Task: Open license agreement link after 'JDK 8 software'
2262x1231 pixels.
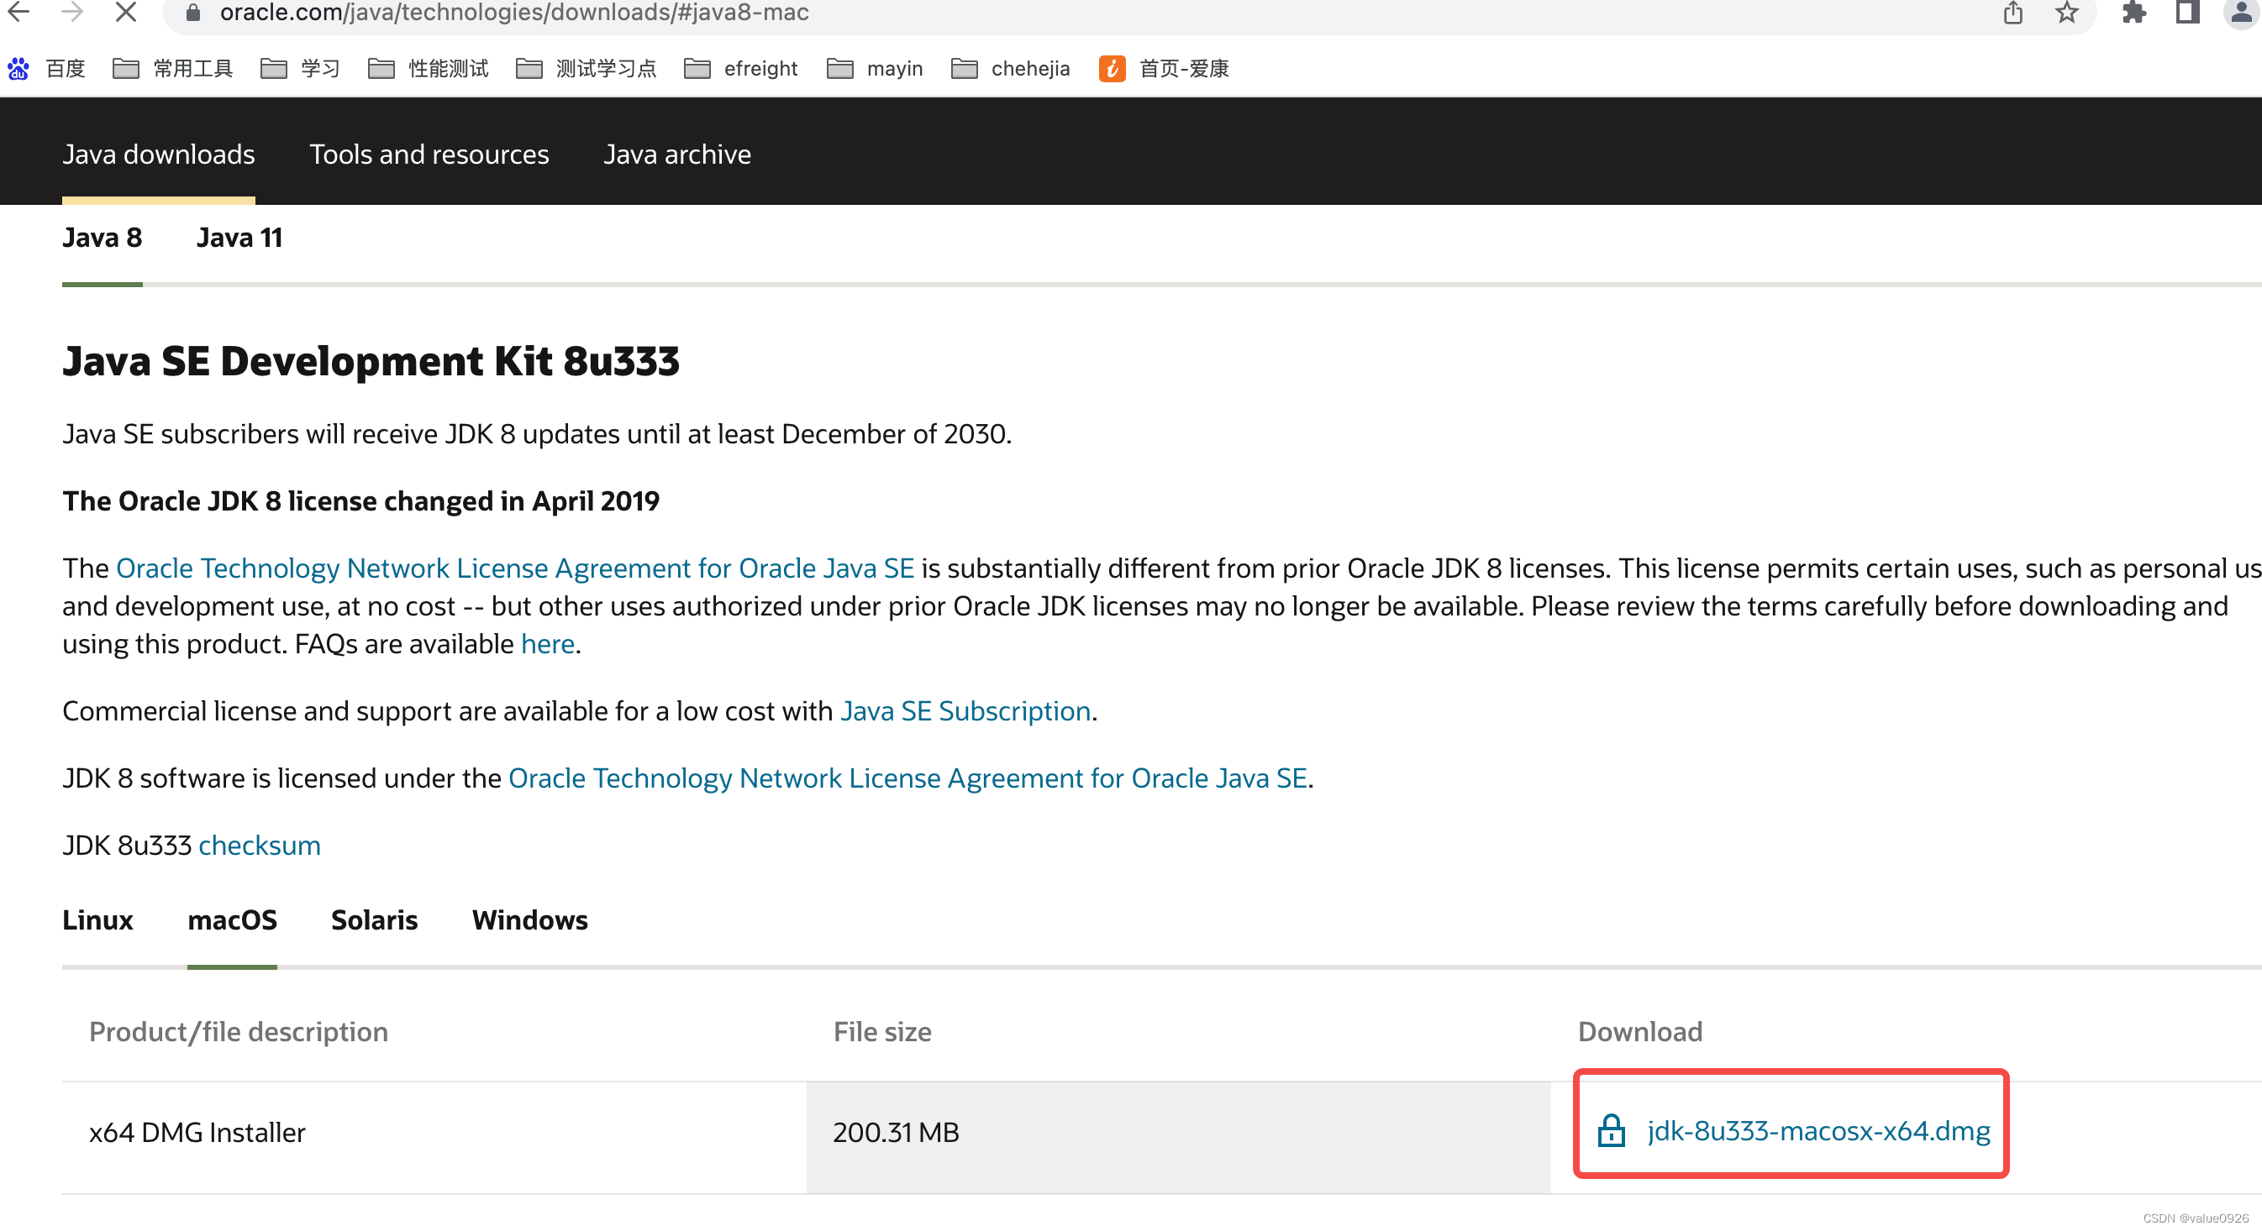Action: (907, 778)
